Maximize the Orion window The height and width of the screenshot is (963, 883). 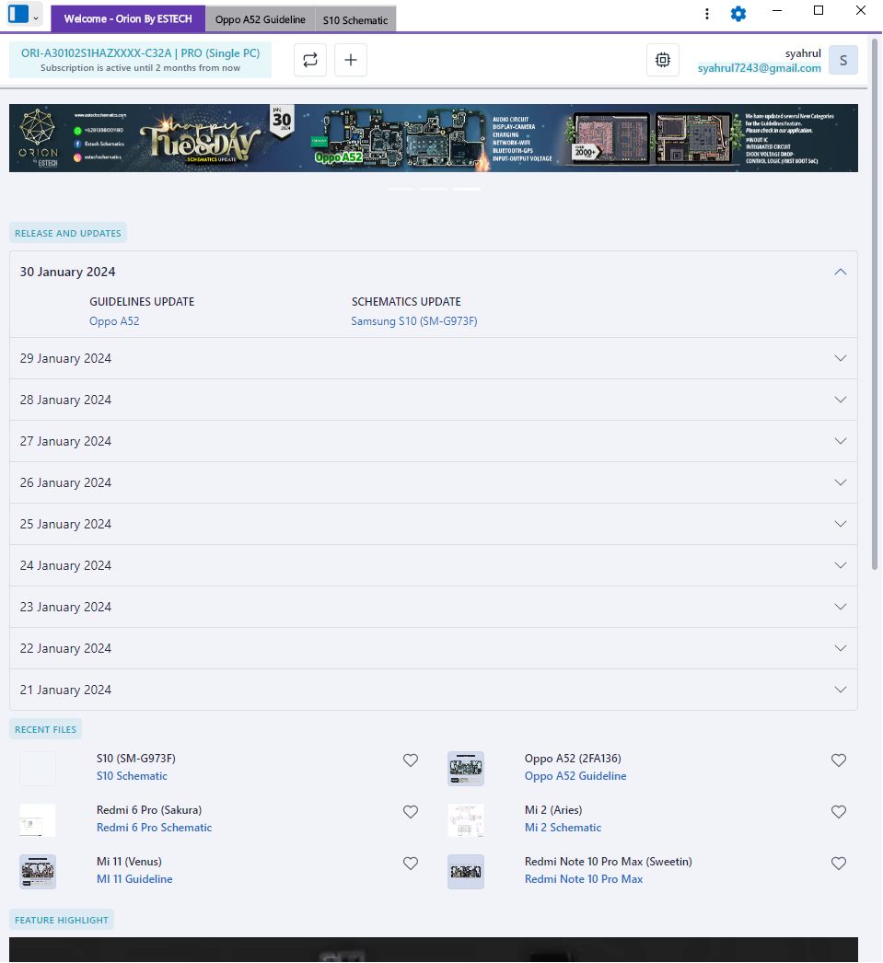coord(819,10)
